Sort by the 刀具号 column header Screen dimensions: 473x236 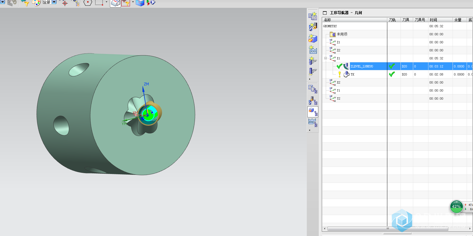(421, 20)
